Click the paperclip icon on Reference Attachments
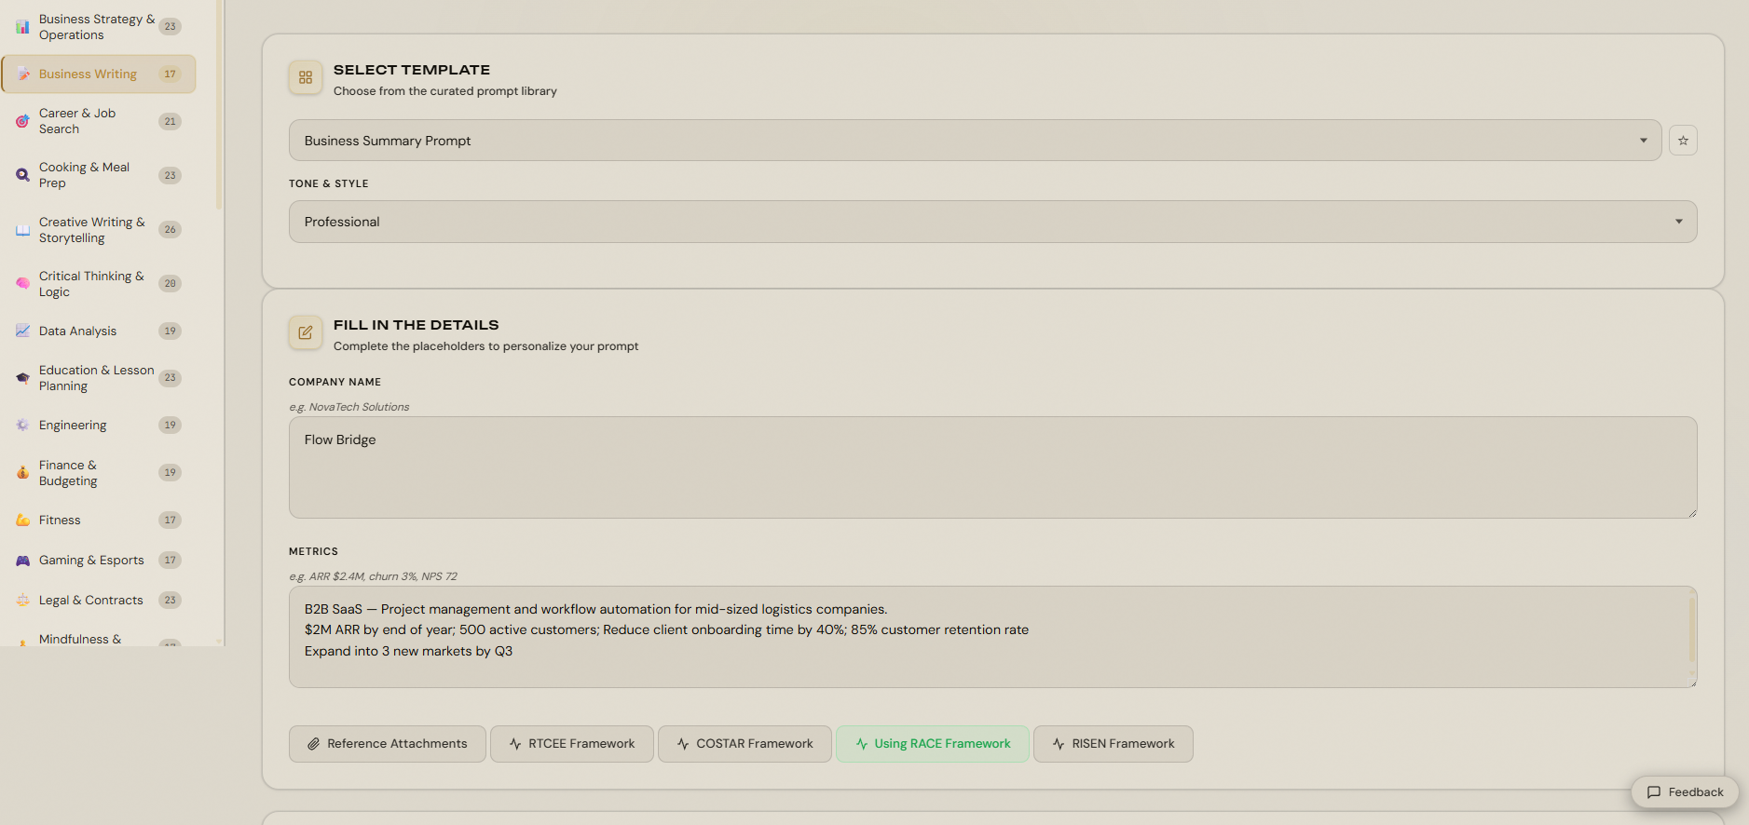The image size is (1749, 825). tap(314, 744)
